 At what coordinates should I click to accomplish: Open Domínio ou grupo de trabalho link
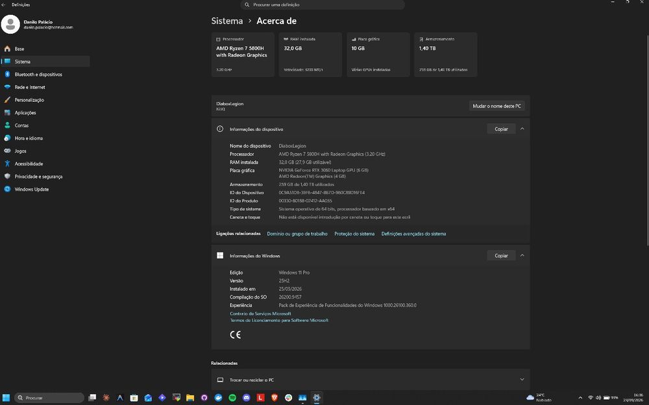(x=297, y=234)
